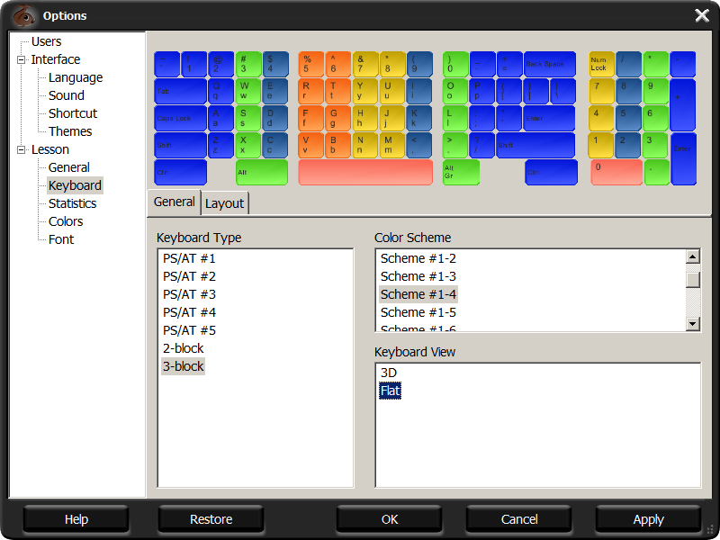Switch to the Layout tab

click(x=224, y=203)
